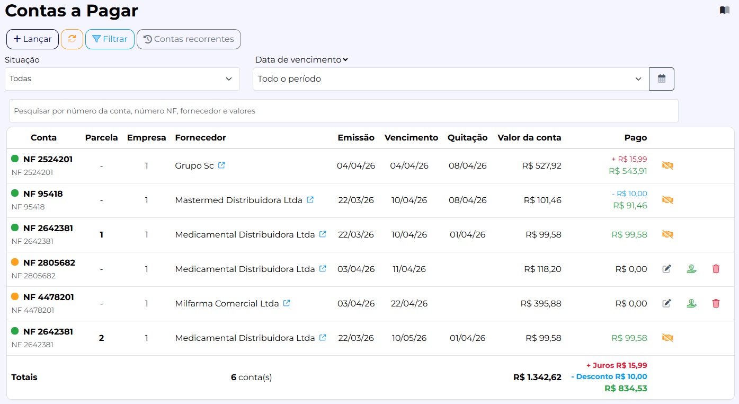The width and height of the screenshot is (739, 404).
Task: Open Grupo Sc supplier external link
Action: (x=221, y=165)
